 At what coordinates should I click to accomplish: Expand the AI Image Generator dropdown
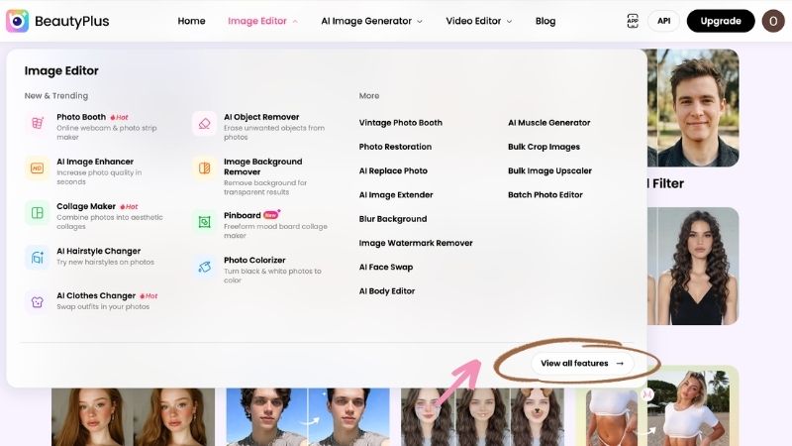tap(371, 21)
